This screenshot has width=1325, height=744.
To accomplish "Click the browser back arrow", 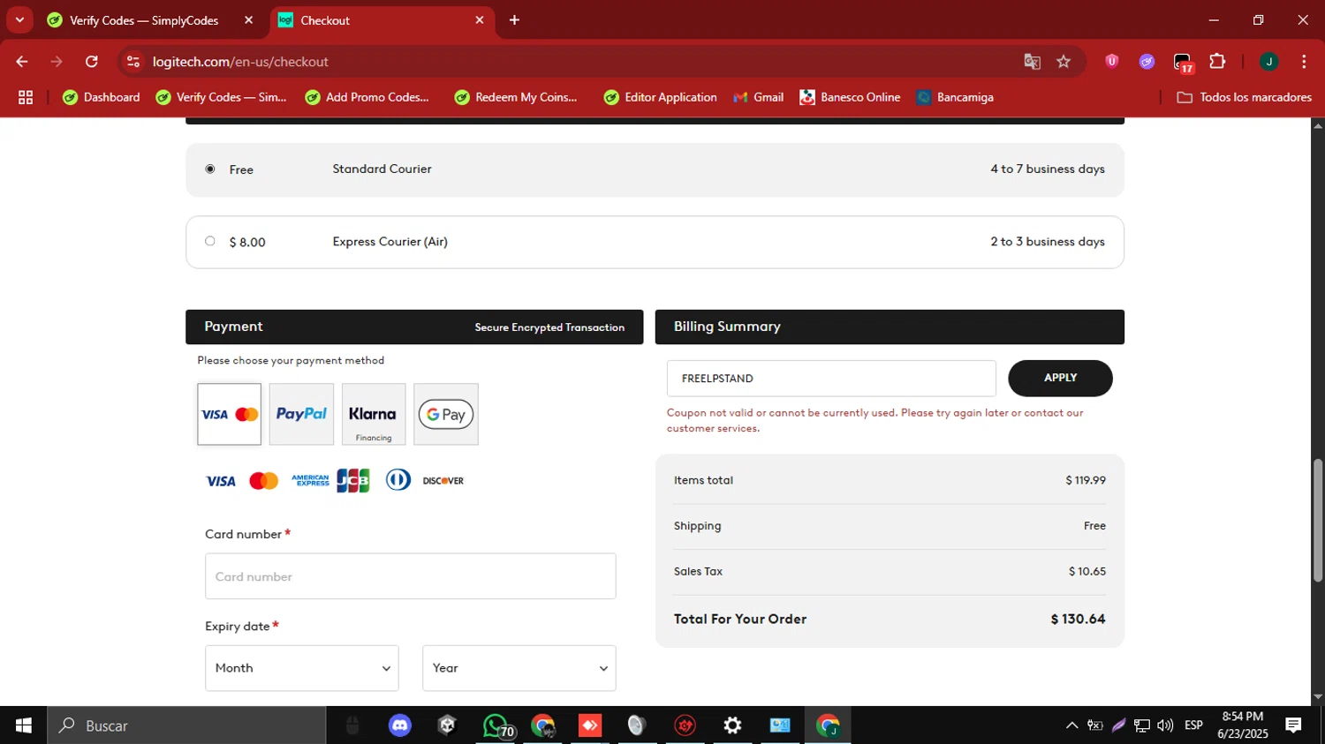I will click(22, 62).
